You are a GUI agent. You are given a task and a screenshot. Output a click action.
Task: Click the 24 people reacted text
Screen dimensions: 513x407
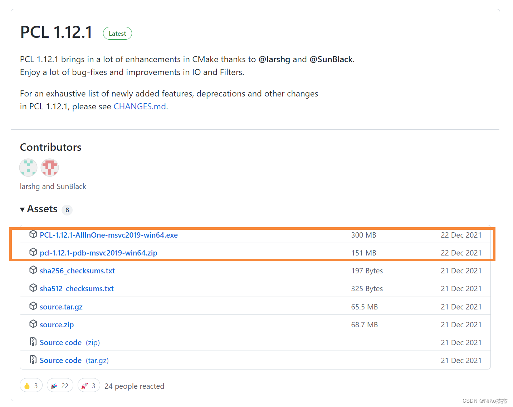tap(135, 386)
